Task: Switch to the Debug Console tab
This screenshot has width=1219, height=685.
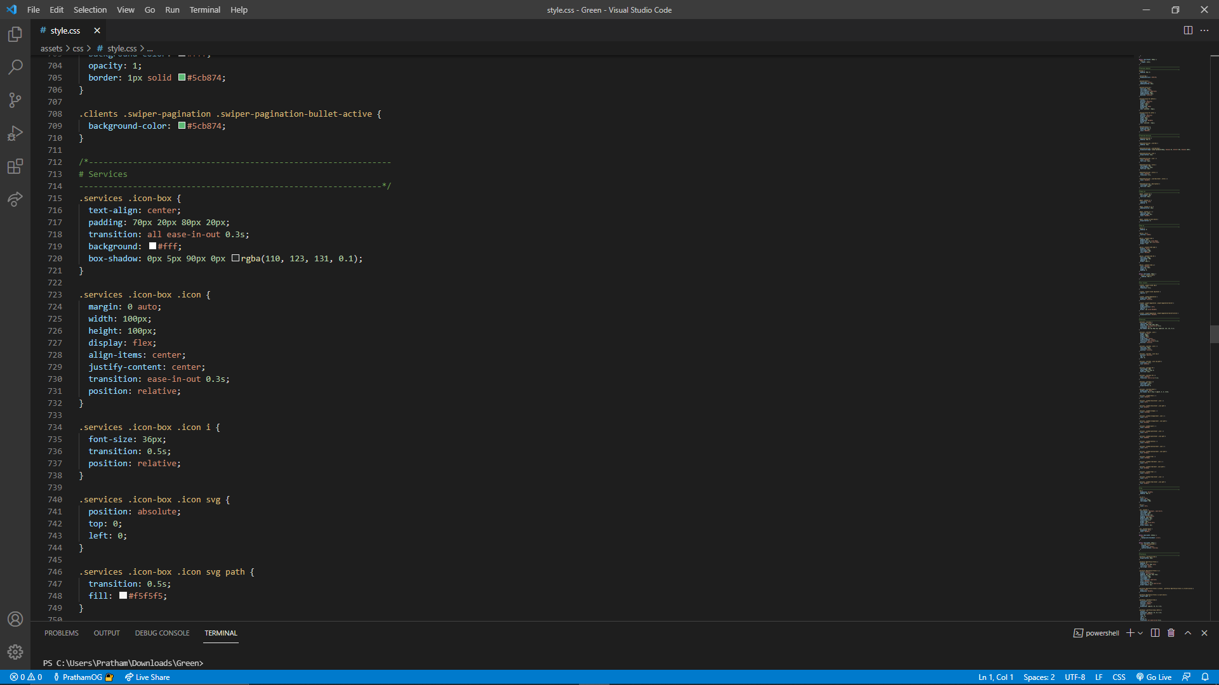Action: tap(162, 633)
